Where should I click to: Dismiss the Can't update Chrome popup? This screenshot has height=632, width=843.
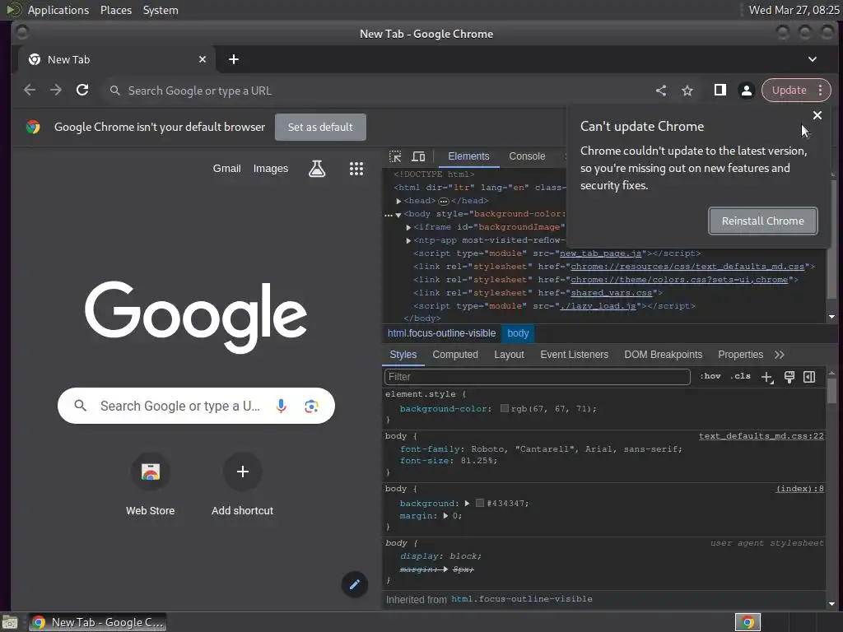(817, 115)
